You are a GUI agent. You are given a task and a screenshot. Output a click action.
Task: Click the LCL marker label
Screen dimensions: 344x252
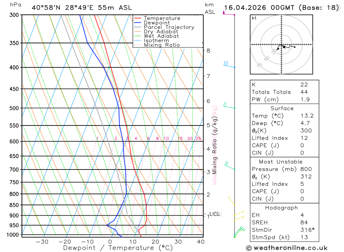pos(214,214)
